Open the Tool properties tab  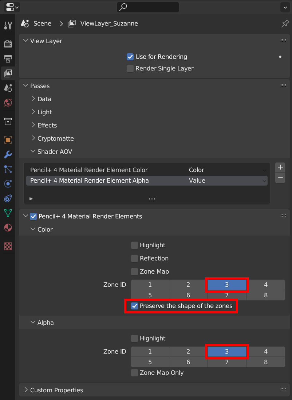click(8, 26)
